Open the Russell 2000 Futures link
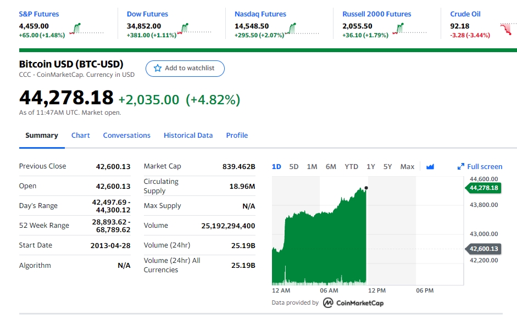 pyautogui.click(x=376, y=14)
